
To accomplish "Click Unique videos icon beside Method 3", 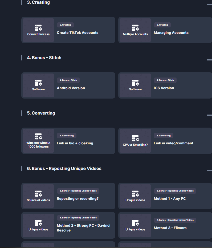I will point(135,223).
